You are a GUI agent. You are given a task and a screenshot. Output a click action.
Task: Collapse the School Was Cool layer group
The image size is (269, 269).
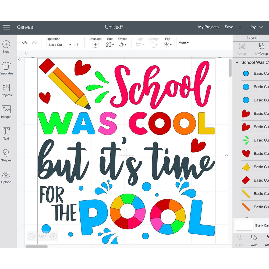(x=237, y=62)
